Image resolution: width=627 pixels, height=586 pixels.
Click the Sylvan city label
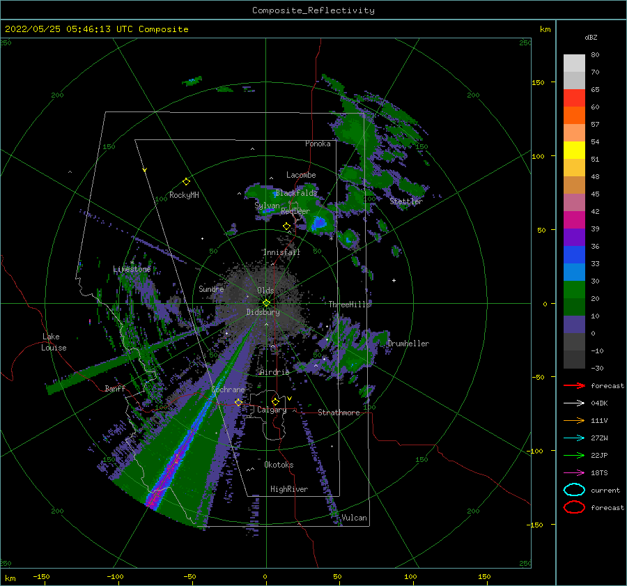(267, 206)
